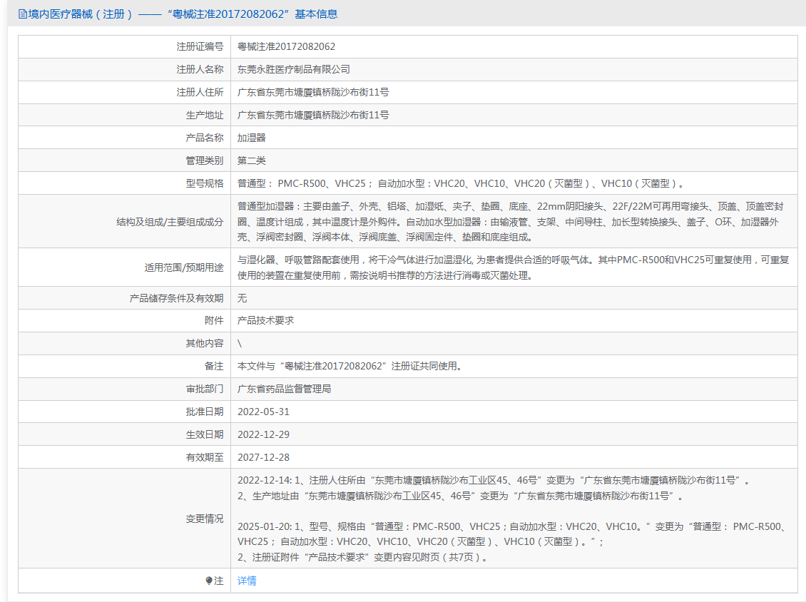Screen dimensions: 806x602
Task: Click the 备注 remark text
Action: pos(350,366)
